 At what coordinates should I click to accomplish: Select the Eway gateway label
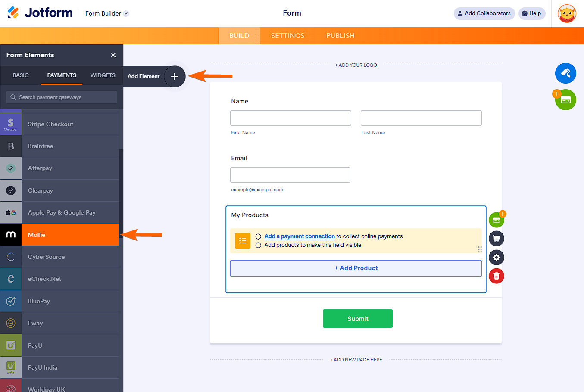[35, 324]
